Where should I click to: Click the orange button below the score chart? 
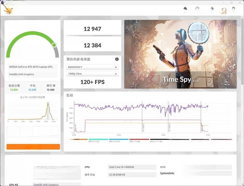pos(33,147)
